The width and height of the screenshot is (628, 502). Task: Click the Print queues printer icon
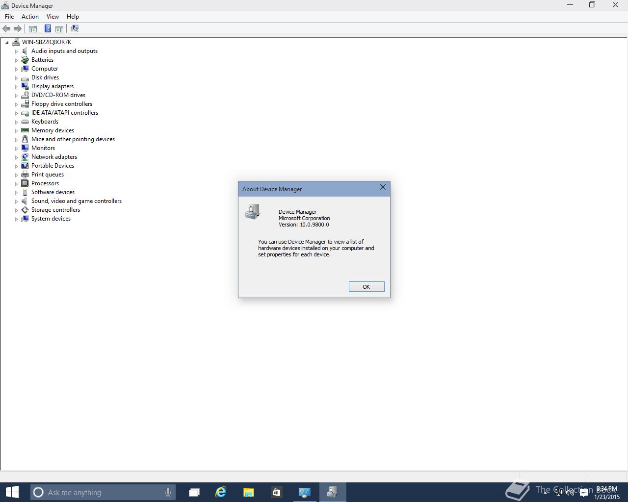(x=25, y=175)
